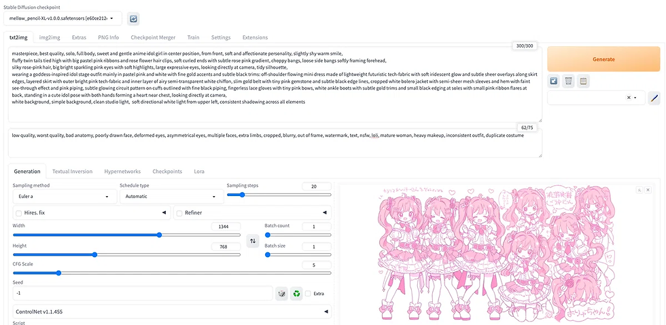
Task: Click the CFG Scale value box
Action: click(x=317, y=265)
